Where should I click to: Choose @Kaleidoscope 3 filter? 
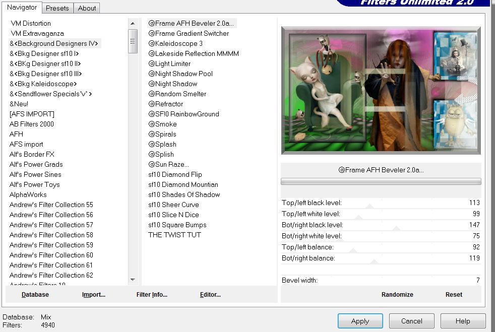[x=175, y=43]
